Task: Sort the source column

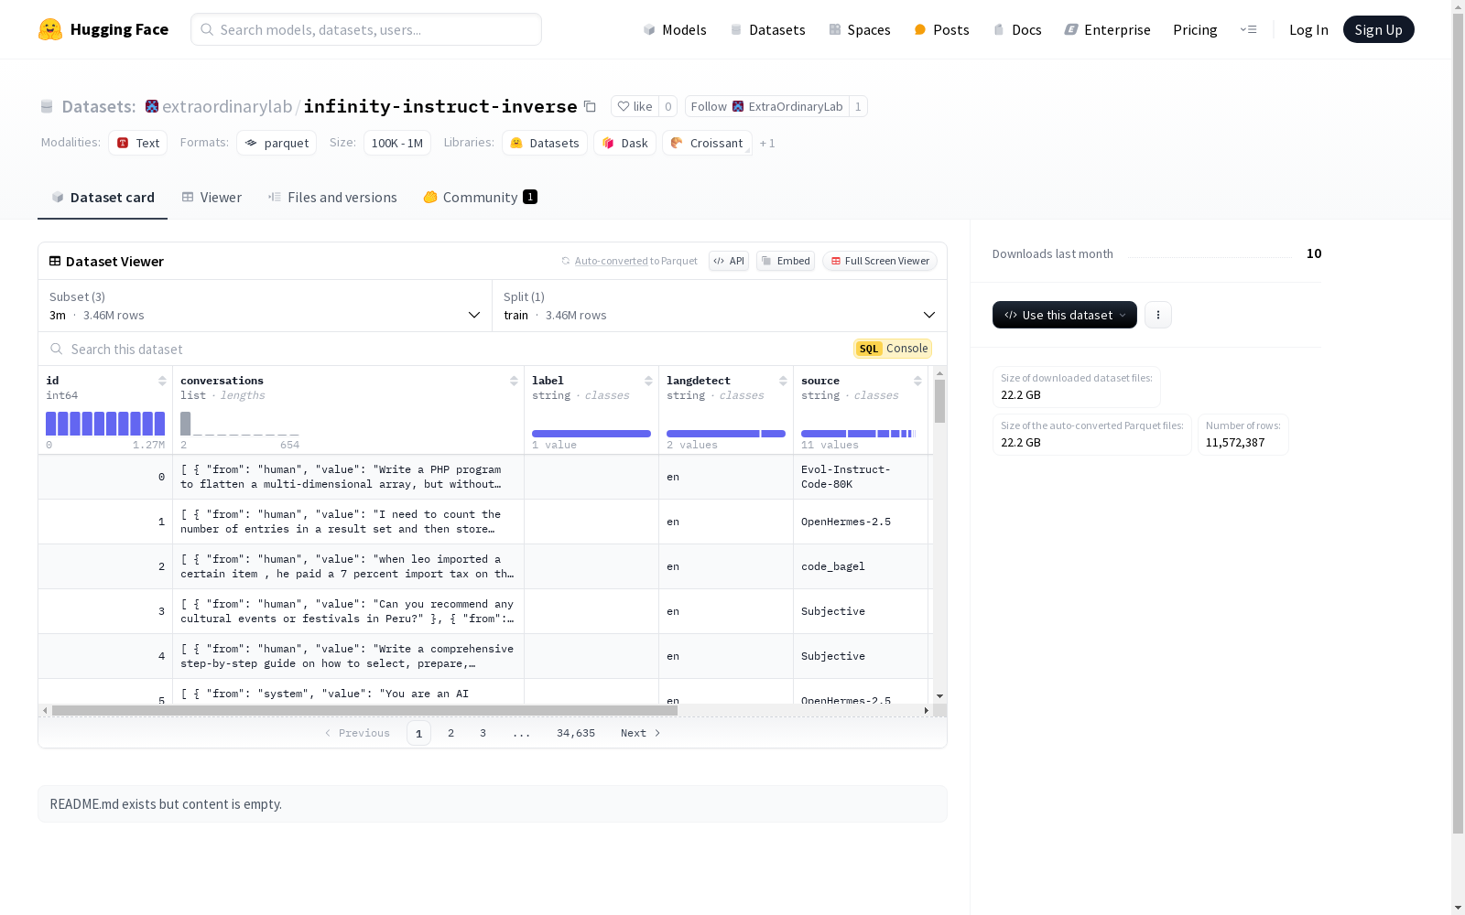Action: [917, 381]
